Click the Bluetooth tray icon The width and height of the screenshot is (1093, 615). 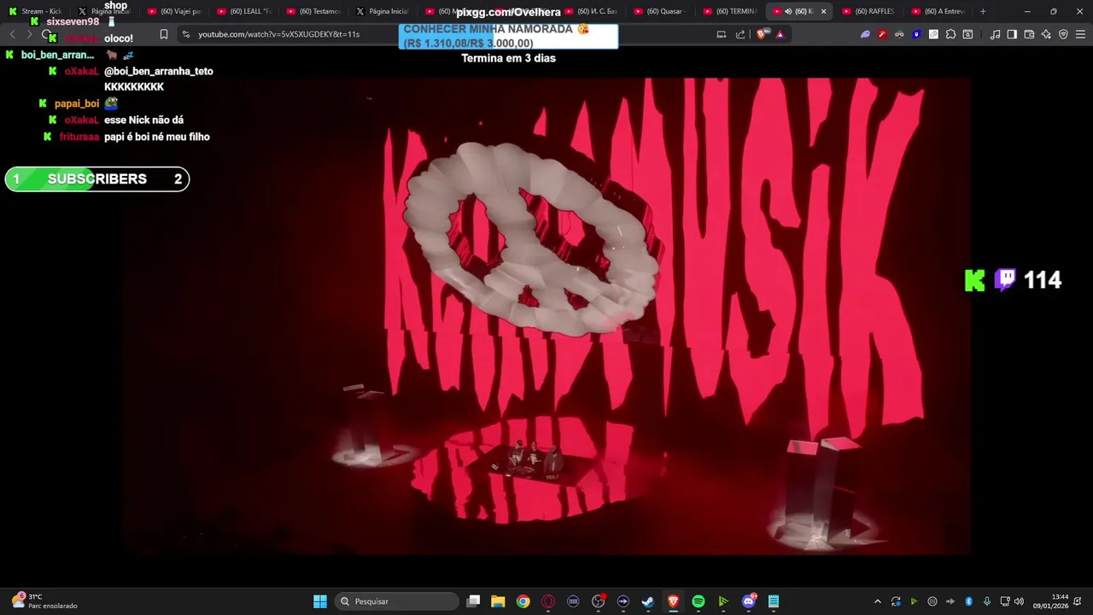(968, 601)
